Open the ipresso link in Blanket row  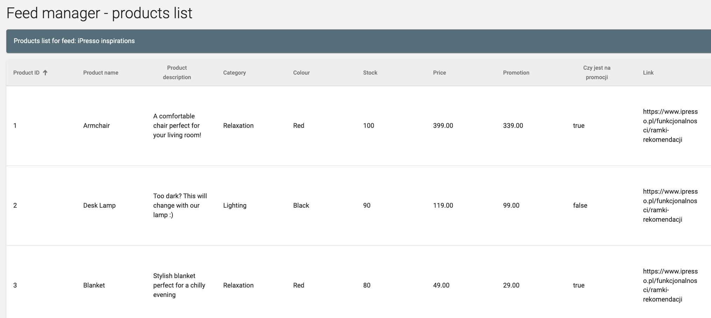pos(670,285)
